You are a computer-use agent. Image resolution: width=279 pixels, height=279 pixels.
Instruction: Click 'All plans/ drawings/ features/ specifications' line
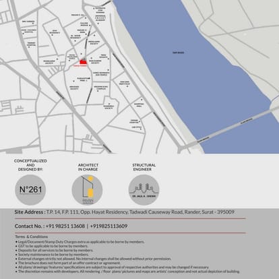pyautogui.click(x=113, y=268)
